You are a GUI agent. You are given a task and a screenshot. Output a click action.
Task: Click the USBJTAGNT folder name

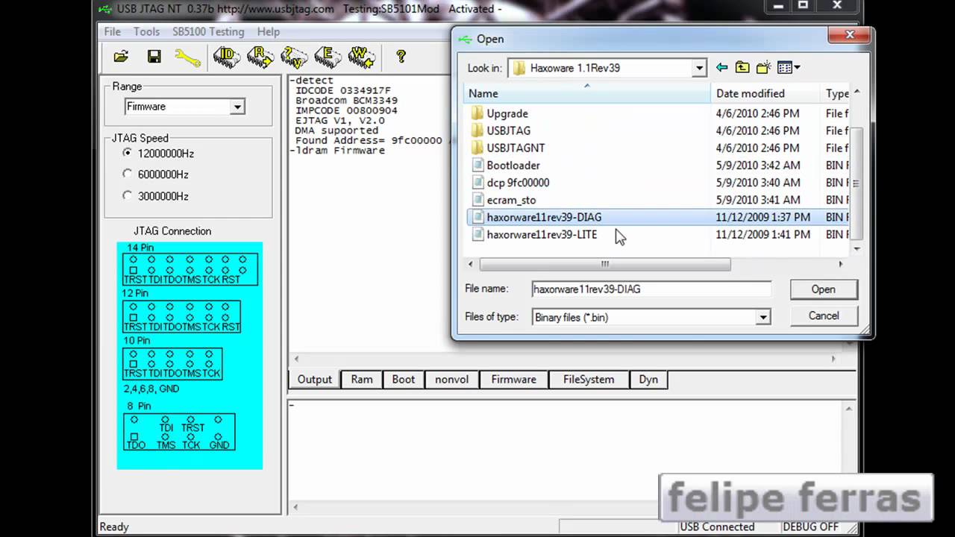(x=516, y=148)
